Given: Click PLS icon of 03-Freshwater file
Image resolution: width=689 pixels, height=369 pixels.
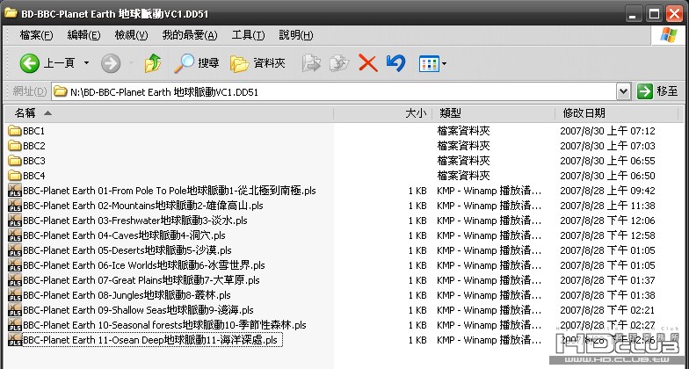Looking at the screenshot, I should click(15, 221).
